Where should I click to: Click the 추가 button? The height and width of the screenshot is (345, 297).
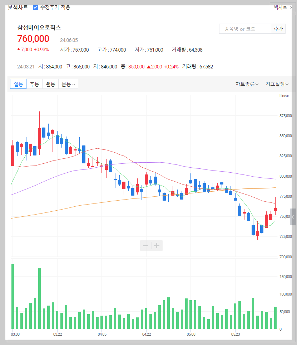click(x=278, y=29)
